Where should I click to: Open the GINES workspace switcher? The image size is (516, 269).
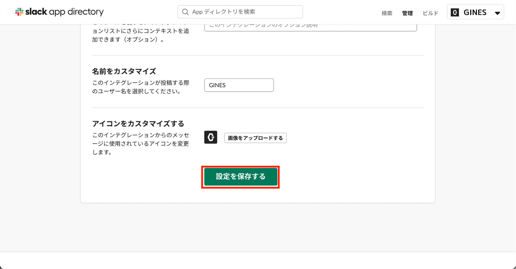(x=475, y=13)
